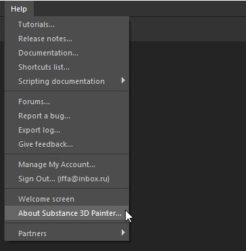The height and width of the screenshot is (251, 246).
Task: Open Manage My Account entry
Action: 67,164
